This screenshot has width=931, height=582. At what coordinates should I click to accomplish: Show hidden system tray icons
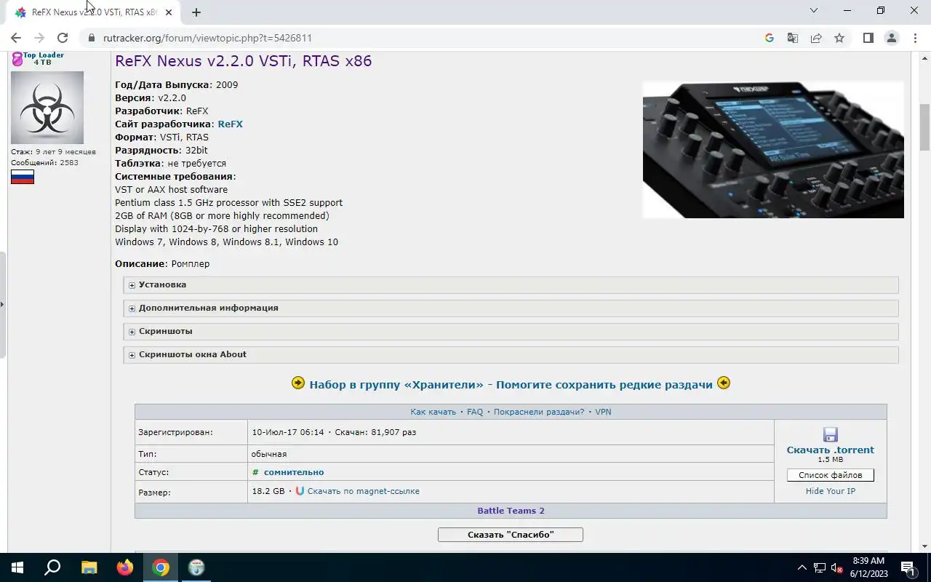[802, 567]
